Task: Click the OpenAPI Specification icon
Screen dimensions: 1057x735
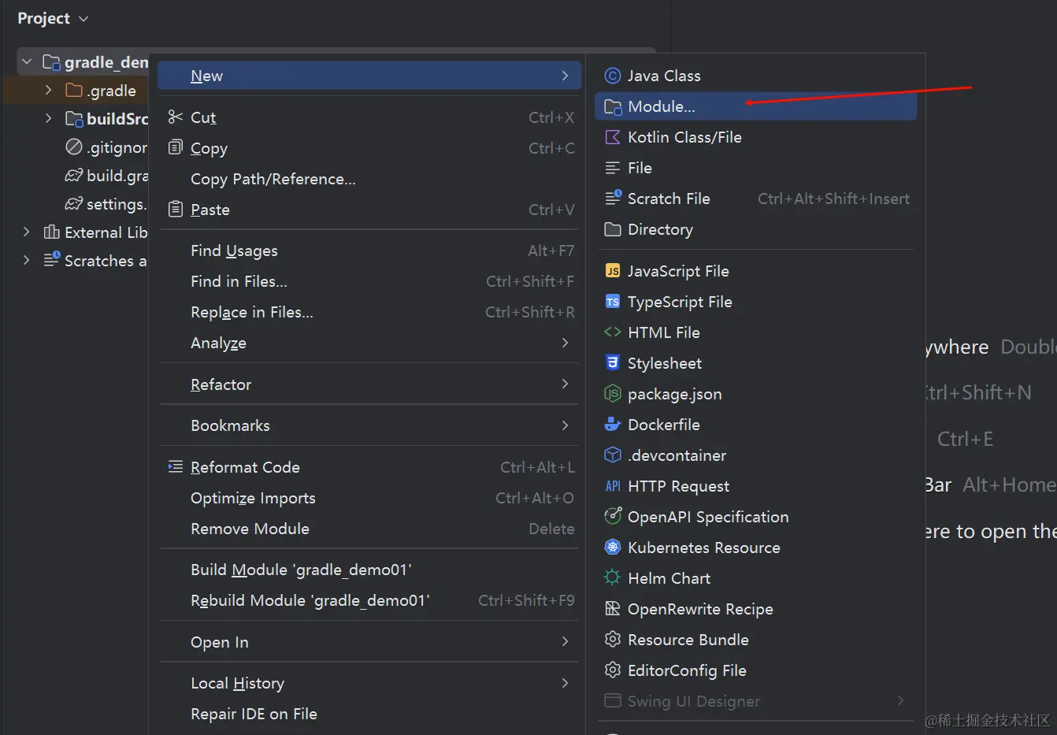Action: tap(613, 517)
